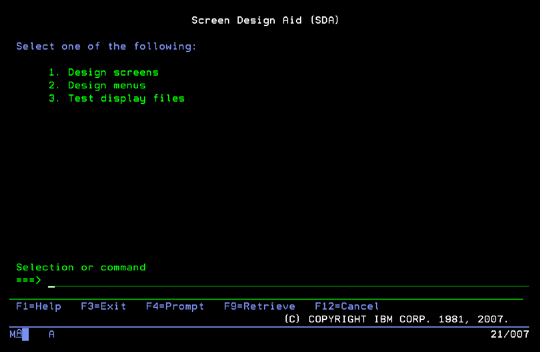This screenshot has width=540, height=352.
Task: Click the Screen Design Aid (SDA) title
Action: tap(265, 20)
